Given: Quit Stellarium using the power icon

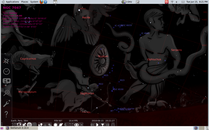Looking at the screenshot, I should click(x=113, y=124).
